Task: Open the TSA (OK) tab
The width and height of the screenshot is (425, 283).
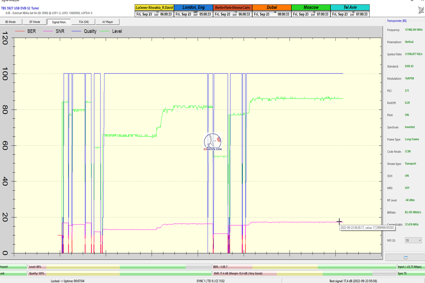Action: 84,22
